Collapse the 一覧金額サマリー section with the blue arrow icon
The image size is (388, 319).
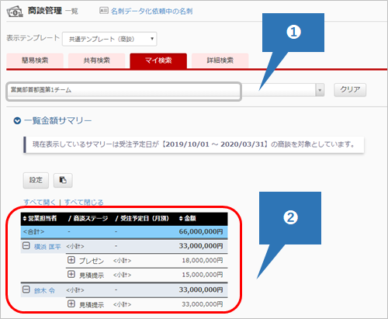coord(17,120)
